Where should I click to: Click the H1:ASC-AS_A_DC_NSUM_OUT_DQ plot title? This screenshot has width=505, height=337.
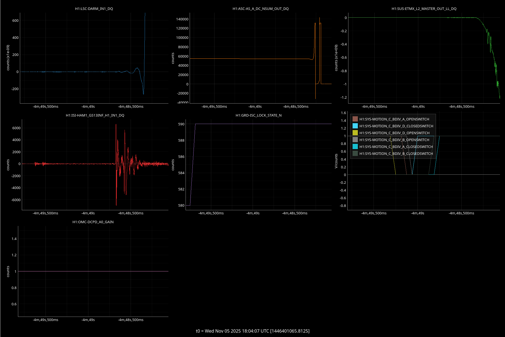coord(260,9)
